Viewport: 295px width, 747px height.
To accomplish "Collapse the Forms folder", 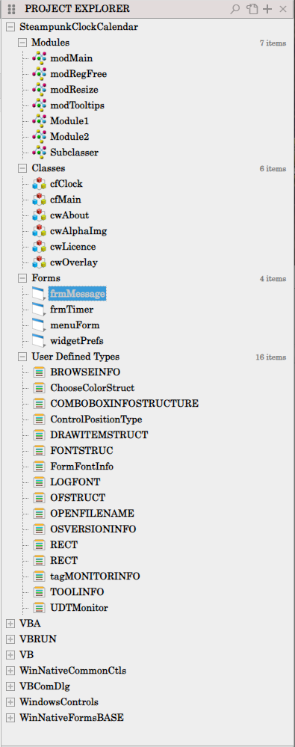I will coord(22,277).
